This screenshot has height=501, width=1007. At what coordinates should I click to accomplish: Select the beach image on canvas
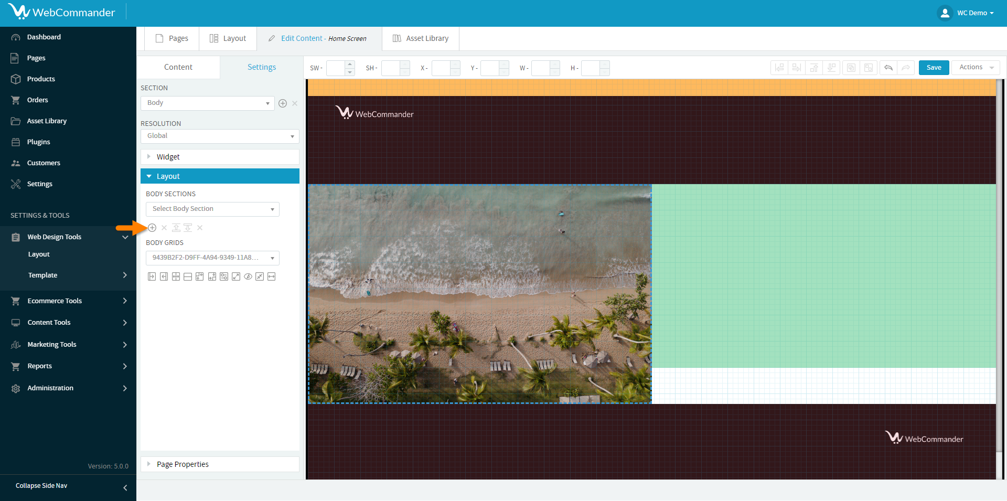[479, 294]
